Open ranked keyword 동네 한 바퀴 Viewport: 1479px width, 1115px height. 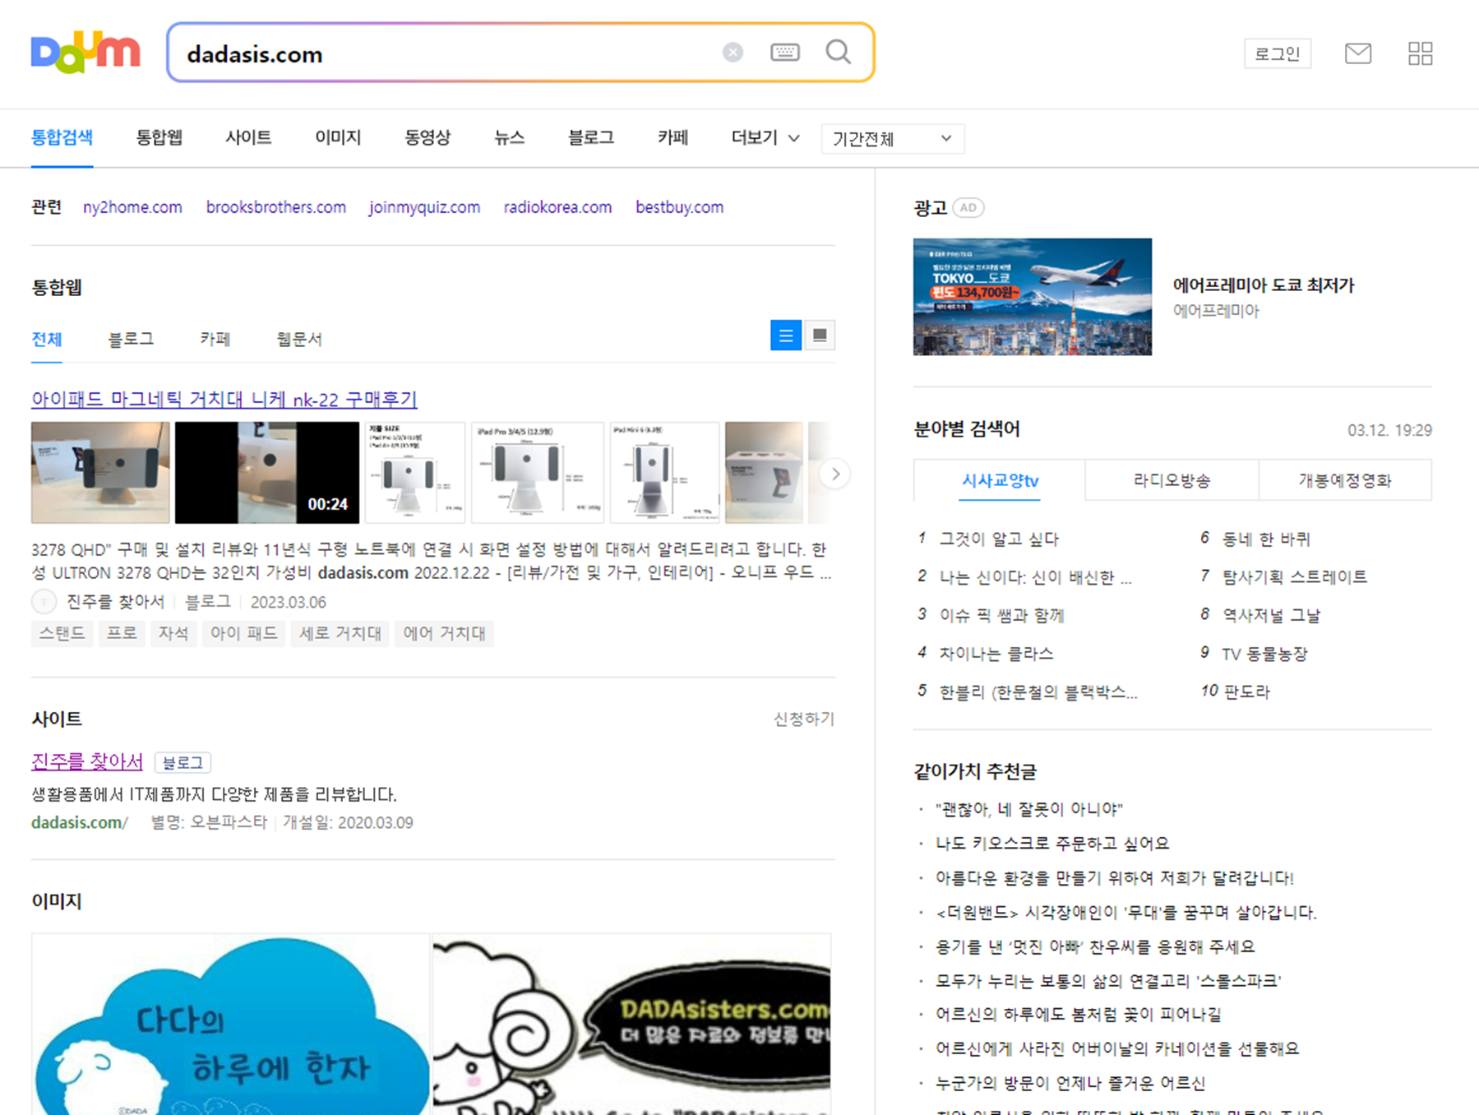coord(1266,539)
